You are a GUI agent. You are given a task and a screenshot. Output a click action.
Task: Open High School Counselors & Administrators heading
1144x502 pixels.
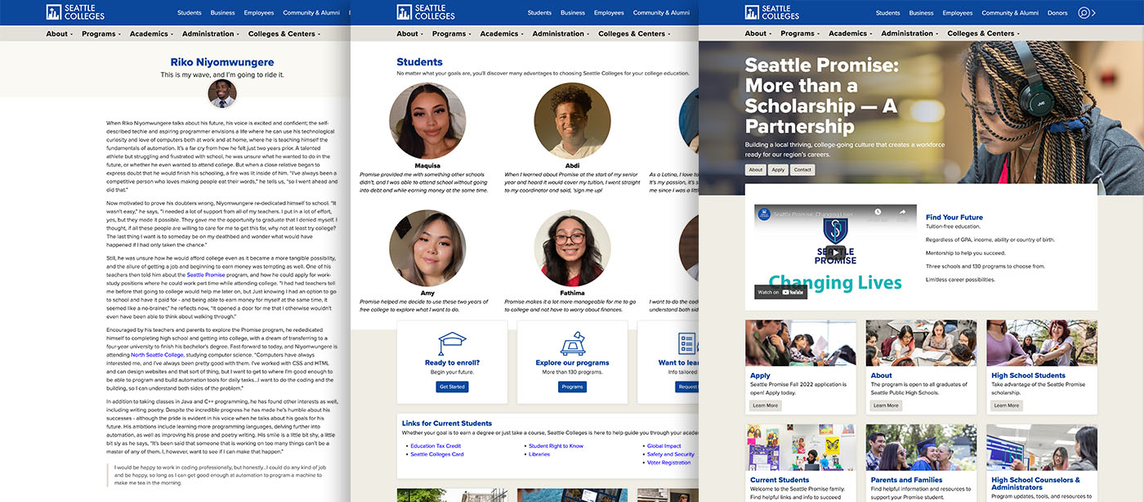pyautogui.click(x=1035, y=483)
